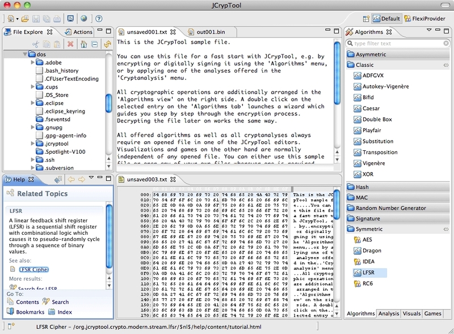
Task: Click the Playfair cipher icon
Action: coord(358,130)
